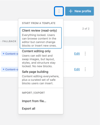Click the Content-o badge in the second row
Viewport: 100px width, 125px height.
10,69
